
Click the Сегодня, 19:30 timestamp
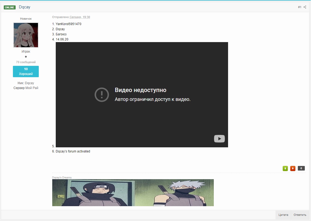pos(80,17)
